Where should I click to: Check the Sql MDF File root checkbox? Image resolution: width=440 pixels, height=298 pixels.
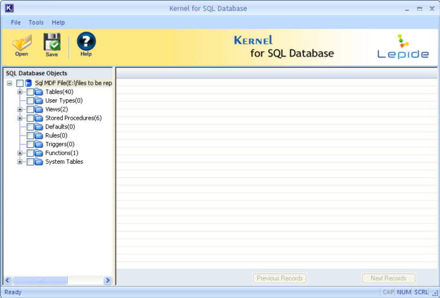click(x=20, y=83)
